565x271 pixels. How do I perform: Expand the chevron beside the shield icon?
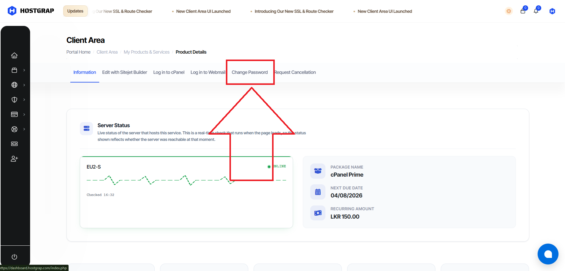(x=24, y=99)
